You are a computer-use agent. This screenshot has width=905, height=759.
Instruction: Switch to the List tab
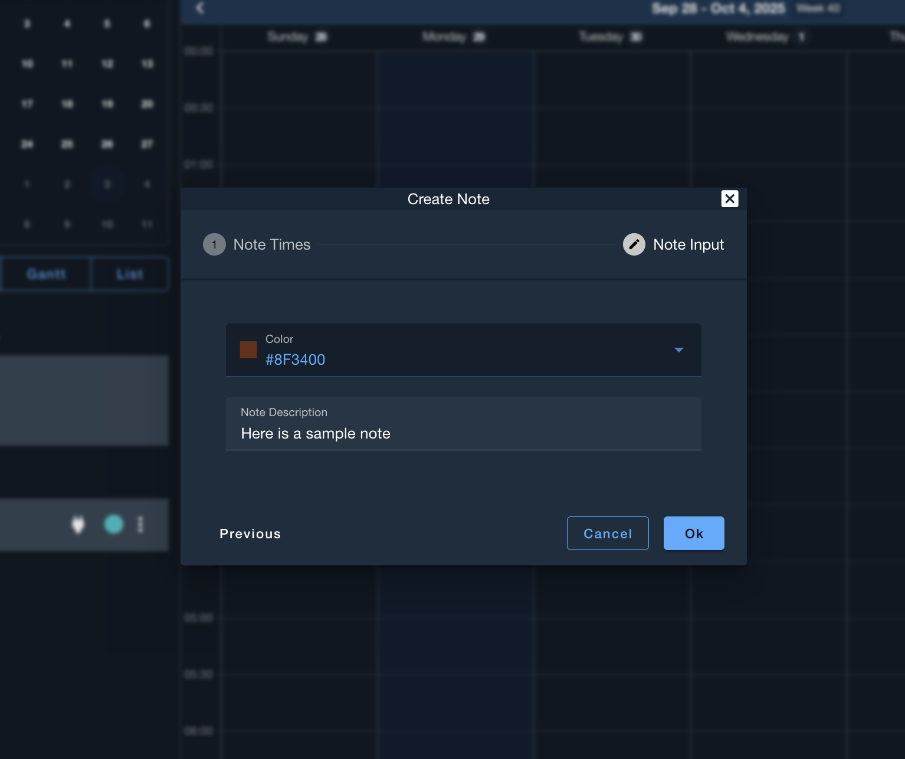(x=130, y=274)
